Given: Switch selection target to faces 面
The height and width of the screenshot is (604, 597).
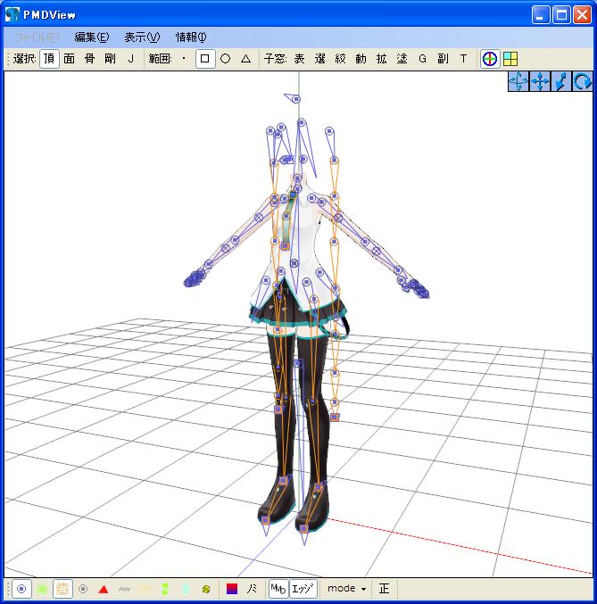Looking at the screenshot, I should coord(70,59).
